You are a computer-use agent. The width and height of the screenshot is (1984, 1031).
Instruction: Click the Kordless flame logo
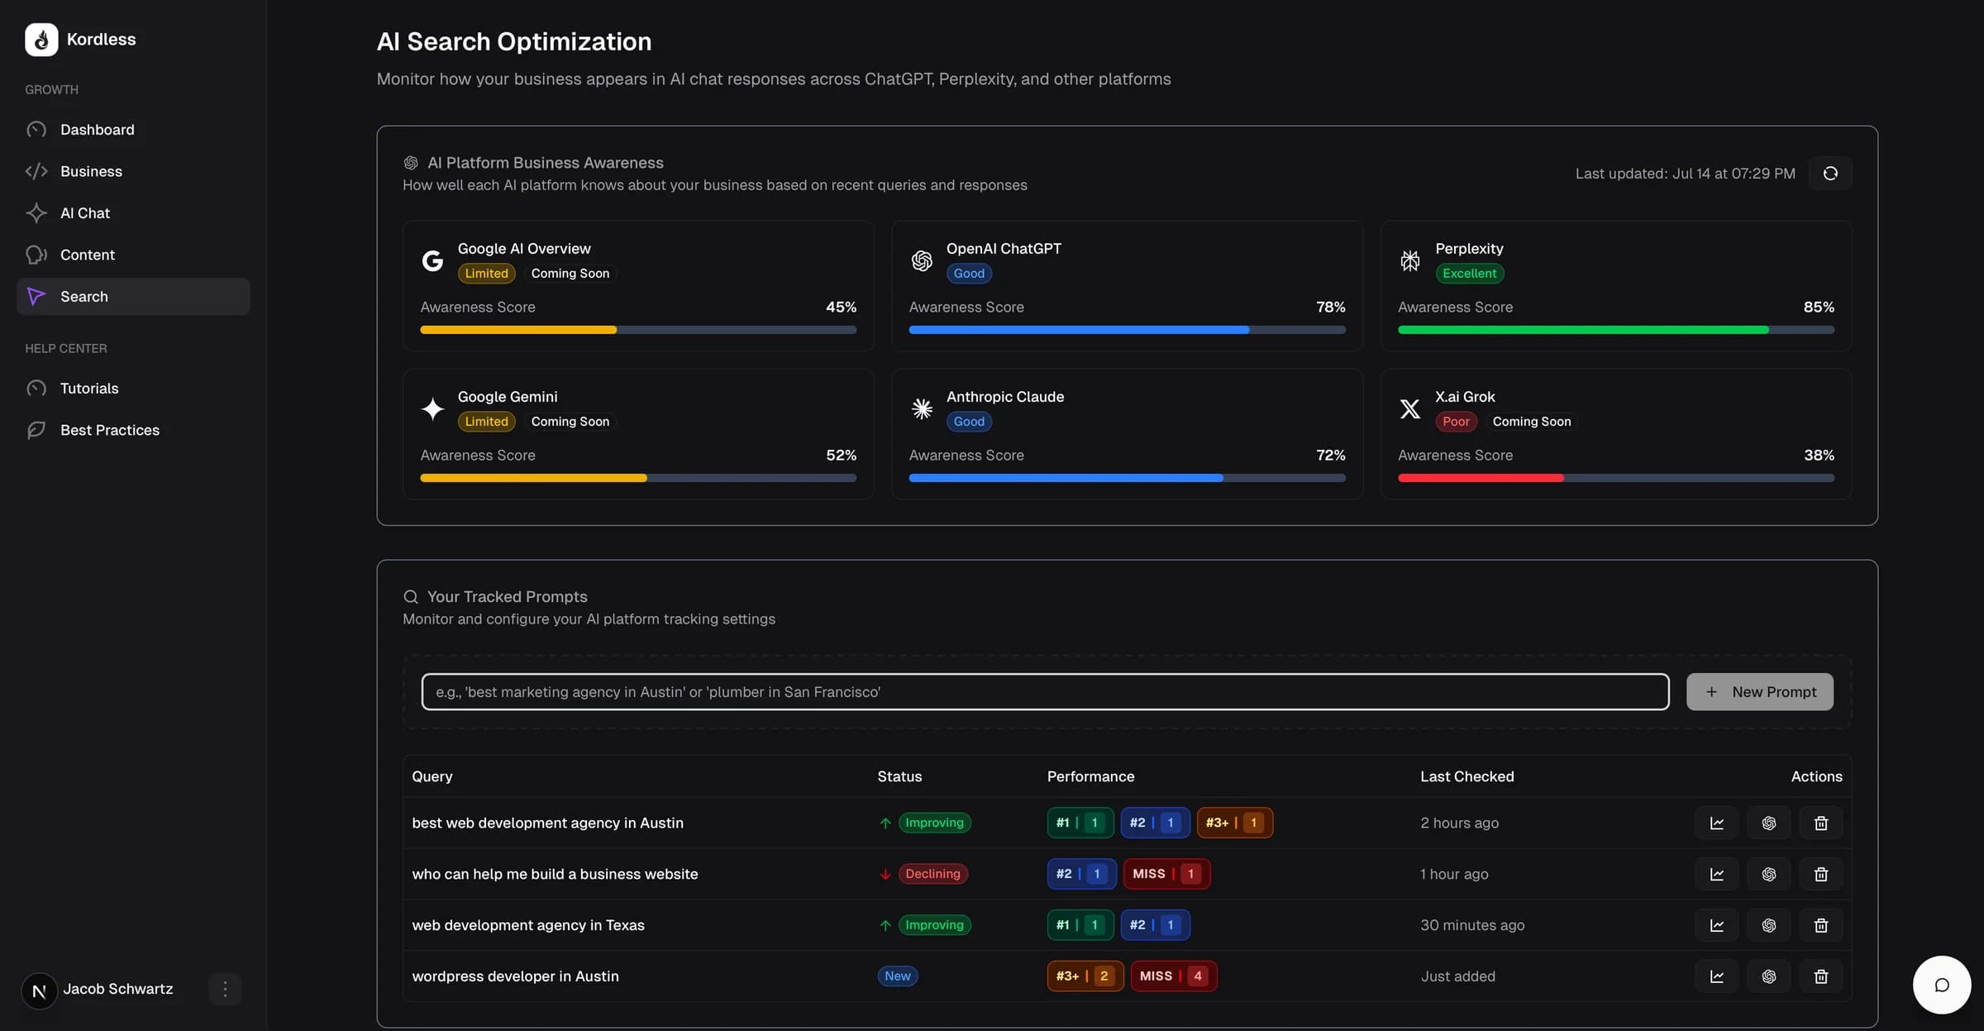(x=41, y=39)
